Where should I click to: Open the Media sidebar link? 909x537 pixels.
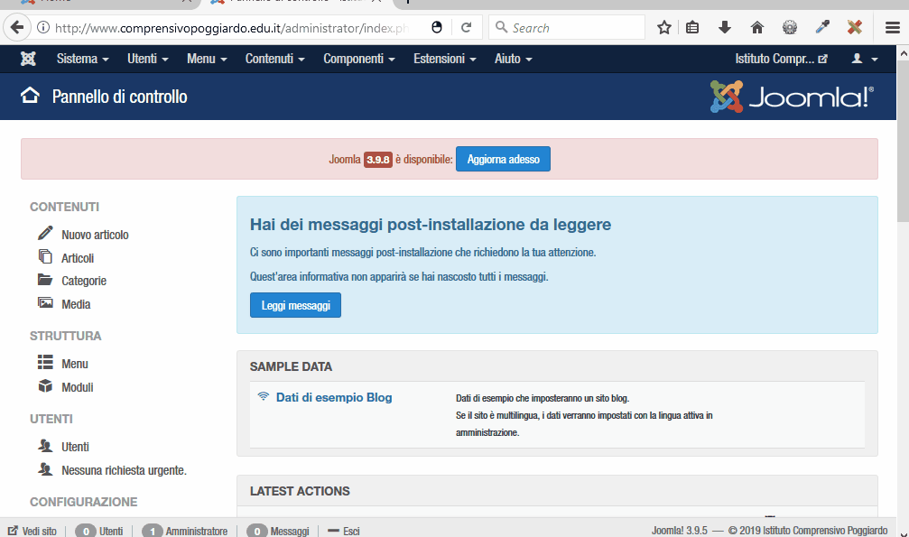tap(76, 304)
